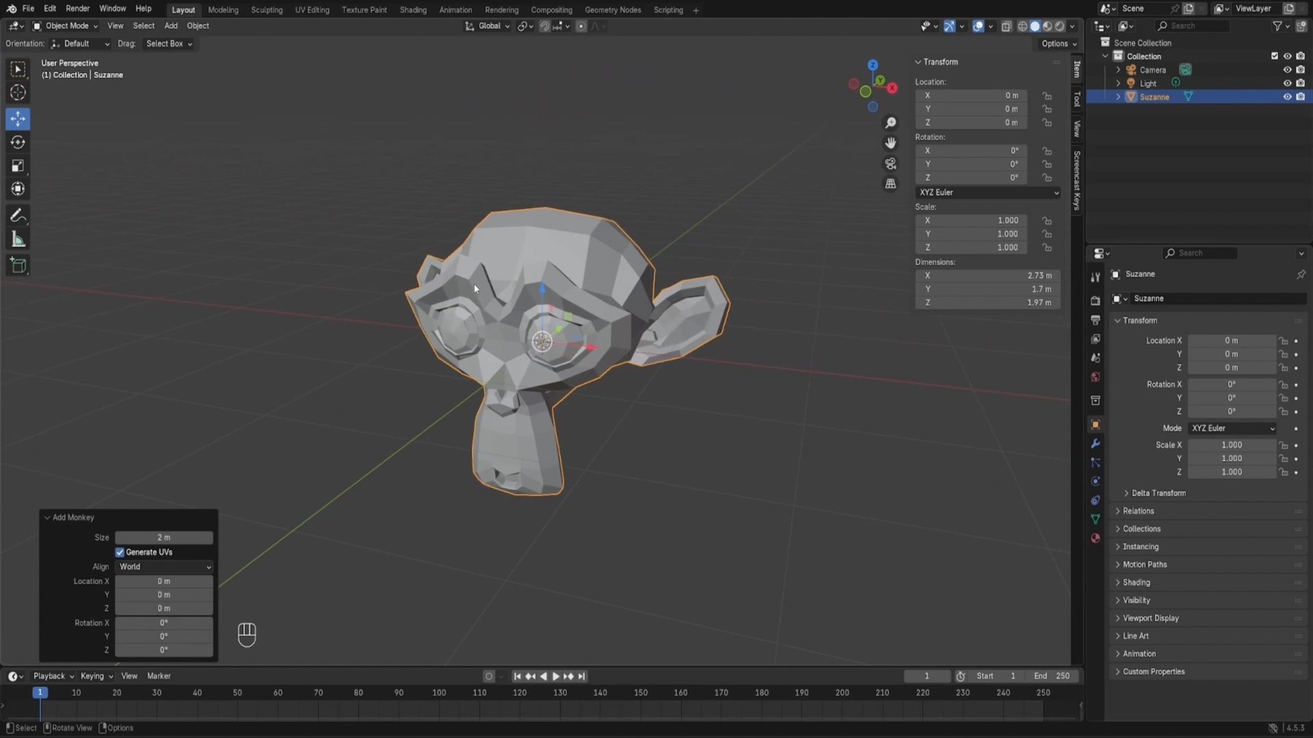This screenshot has width=1313, height=738.
Task: Click the End frame 250 field
Action: click(x=1052, y=676)
